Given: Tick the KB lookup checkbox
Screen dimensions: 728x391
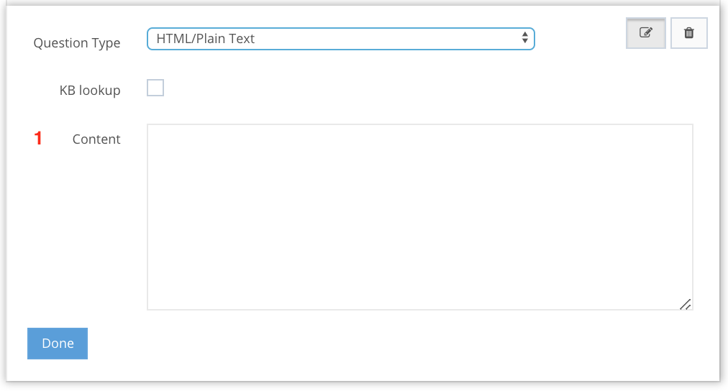Looking at the screenshot, I should click(x=155, y=88).
